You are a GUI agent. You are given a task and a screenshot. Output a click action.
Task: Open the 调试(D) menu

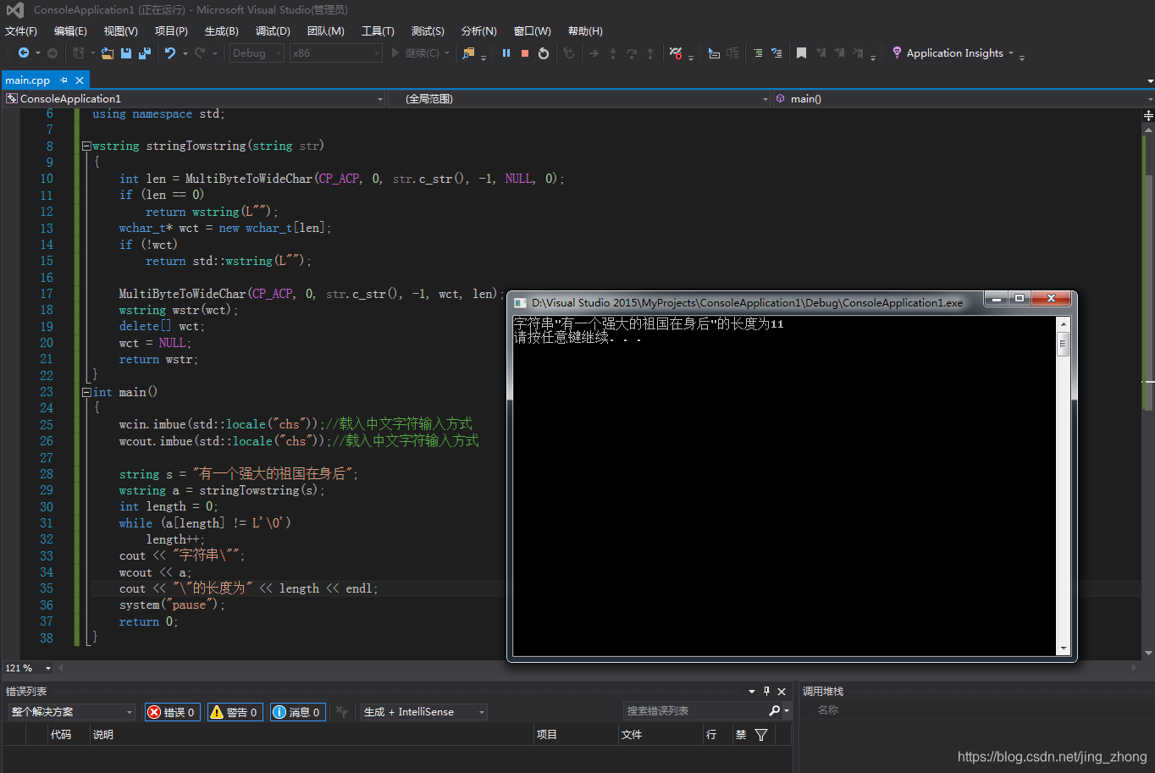coord(273,30)
